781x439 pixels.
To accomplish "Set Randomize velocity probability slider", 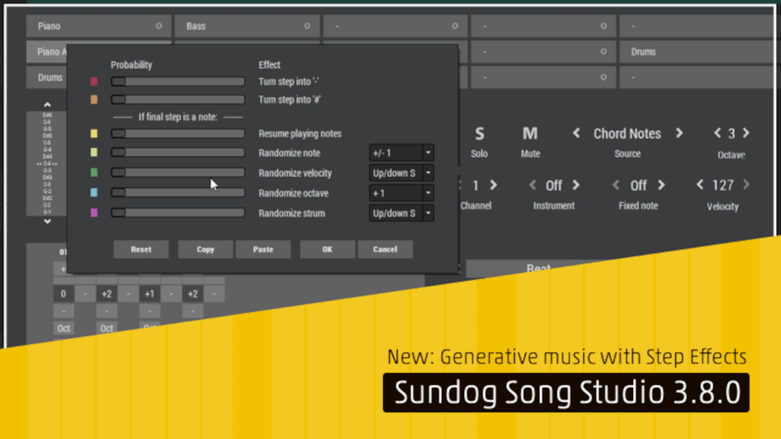I will [178, 173].
